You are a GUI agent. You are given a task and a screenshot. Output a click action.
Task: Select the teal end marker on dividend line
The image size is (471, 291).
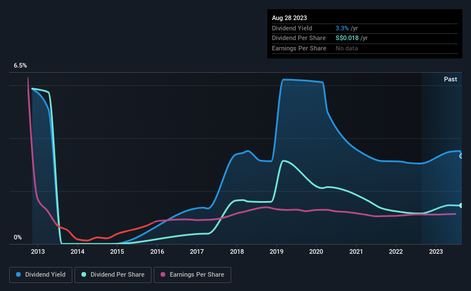pyautogui.click(x=461, y=206)
